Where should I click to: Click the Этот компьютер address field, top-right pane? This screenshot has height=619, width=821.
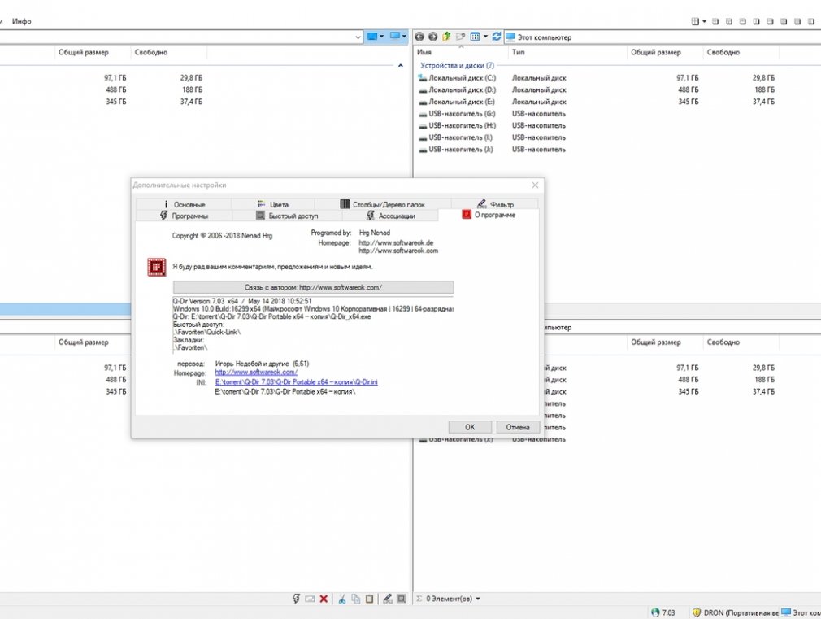662,37
